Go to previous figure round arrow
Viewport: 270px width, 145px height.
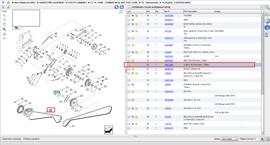pyautogui.click(x=117, y=7)
